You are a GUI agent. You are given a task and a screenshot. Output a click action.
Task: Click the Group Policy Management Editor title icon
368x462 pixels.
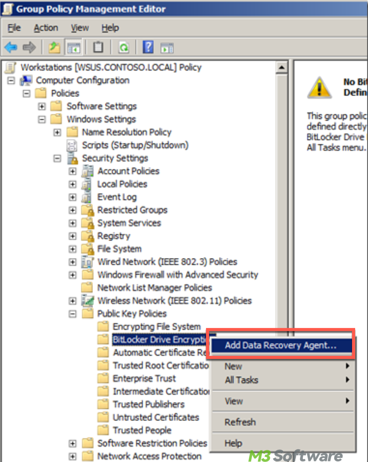pos(7,9)
